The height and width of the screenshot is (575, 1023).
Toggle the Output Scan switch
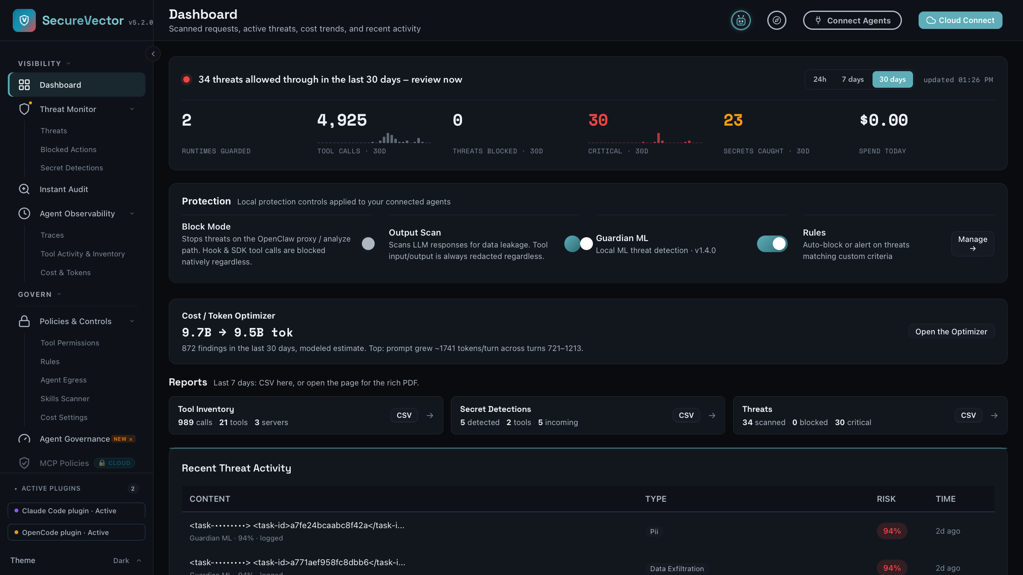[x=578, y=244]
